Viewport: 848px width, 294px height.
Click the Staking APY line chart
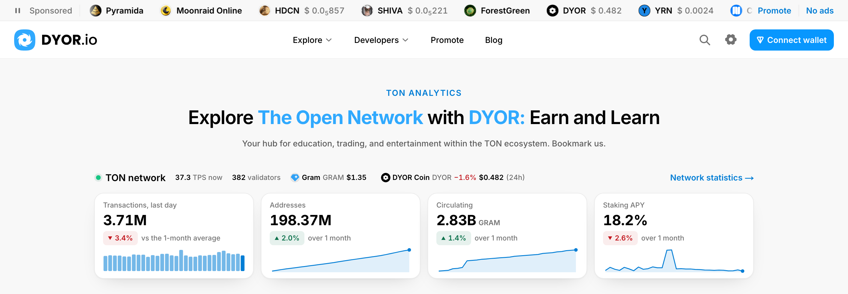coord(674,260)
